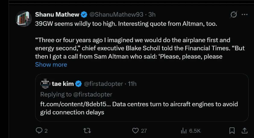This screenshot has height=138, width=254.
Task: Click tae kim's blue verified badge
Action: 78,84
